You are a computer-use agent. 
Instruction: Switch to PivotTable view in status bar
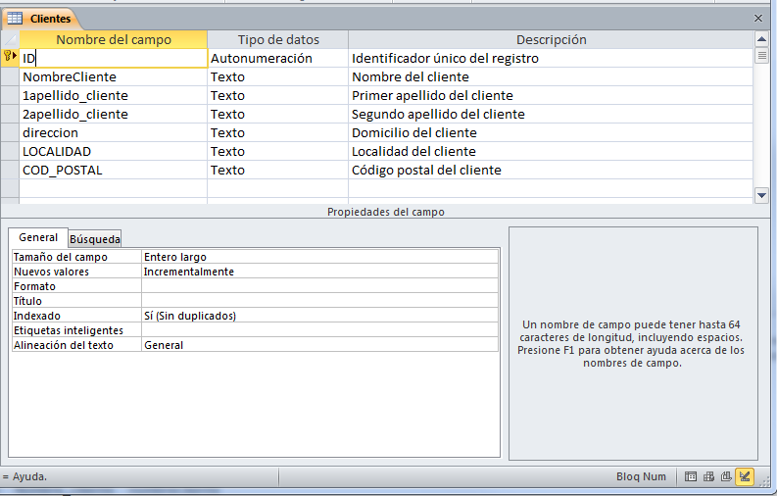click(709, 477)
